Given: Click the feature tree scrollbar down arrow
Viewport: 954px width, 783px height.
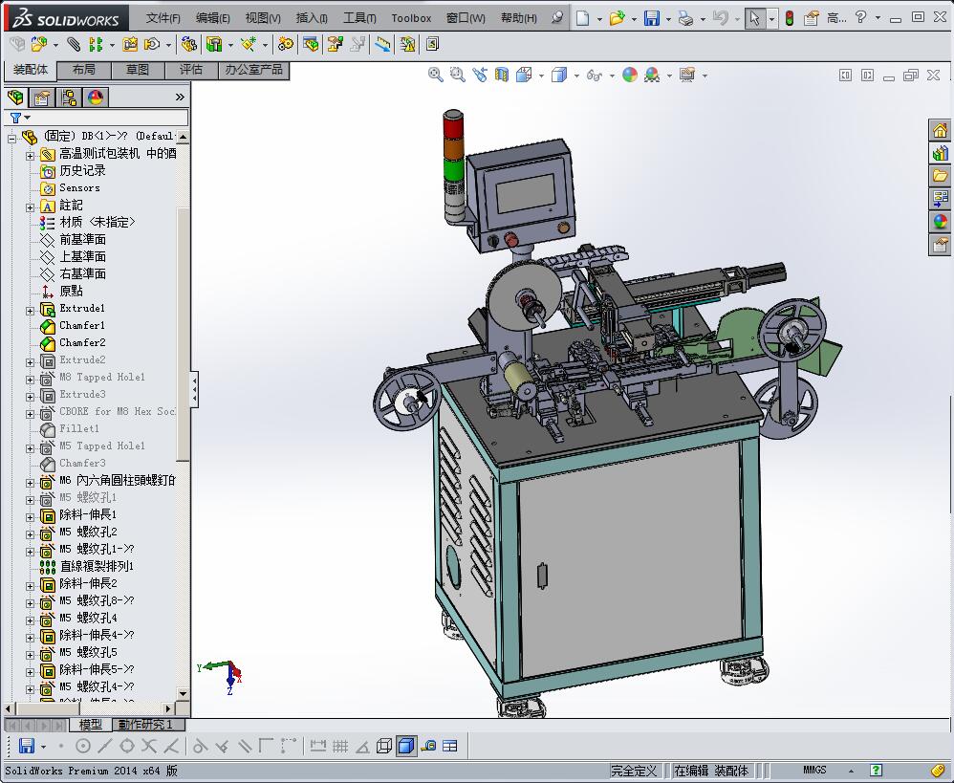Looking at the screenshot, I should pos(183,693).
